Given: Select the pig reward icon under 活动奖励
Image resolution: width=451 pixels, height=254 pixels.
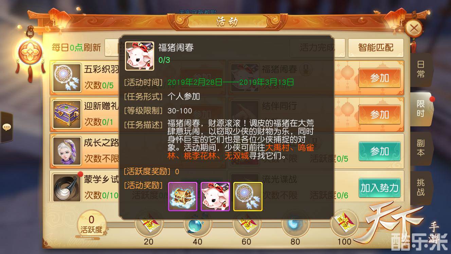Looking at the screenshot, I should [x=215, y=197].
